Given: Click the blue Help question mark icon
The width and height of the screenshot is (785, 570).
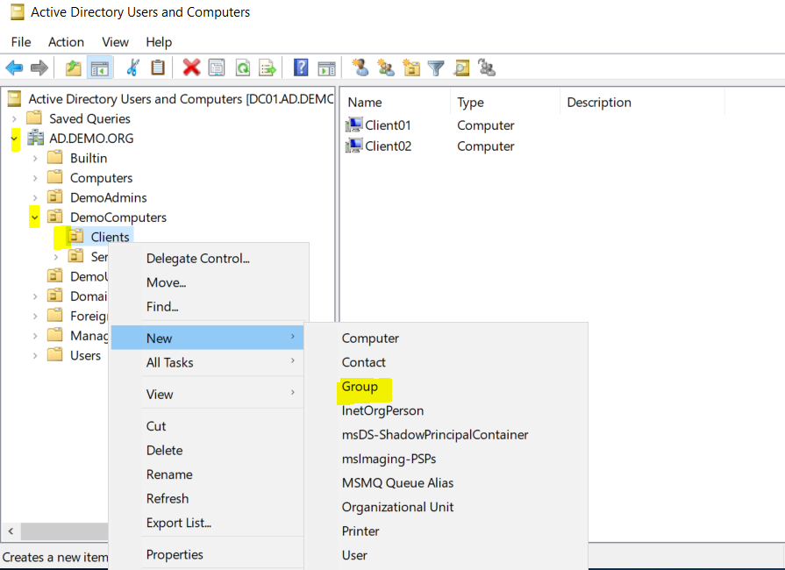Looking at the screenshot, I should pos(301,68).
